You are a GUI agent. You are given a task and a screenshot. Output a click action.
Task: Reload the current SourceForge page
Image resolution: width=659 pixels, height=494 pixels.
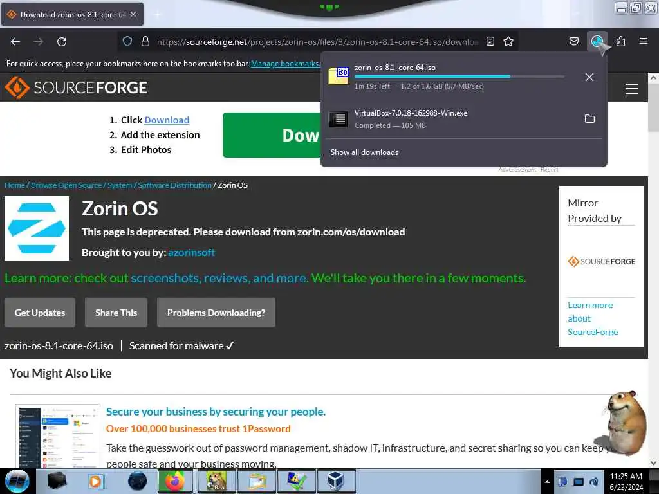point(62,42)
